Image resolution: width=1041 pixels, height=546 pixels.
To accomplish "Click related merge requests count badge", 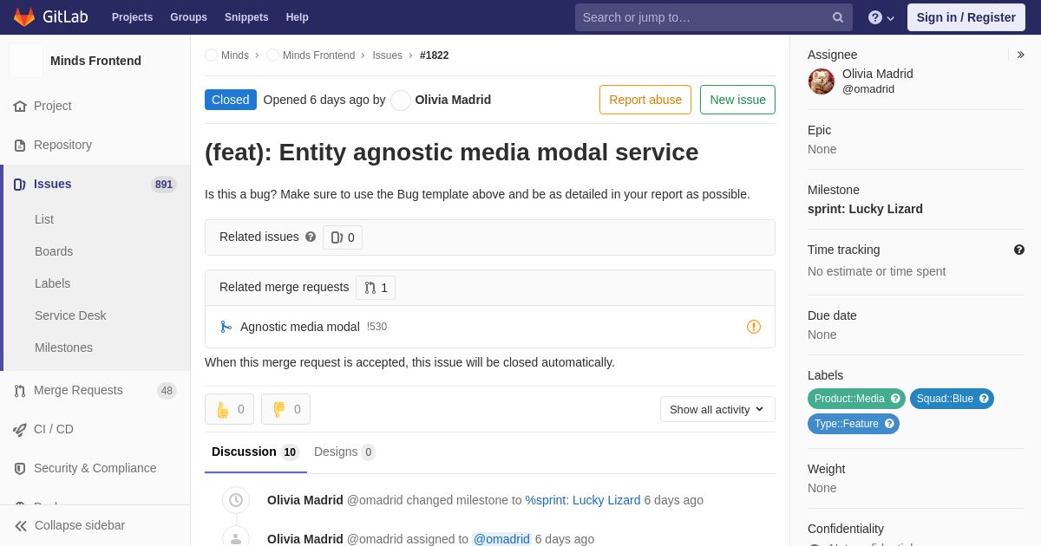I will click(376, 288).
